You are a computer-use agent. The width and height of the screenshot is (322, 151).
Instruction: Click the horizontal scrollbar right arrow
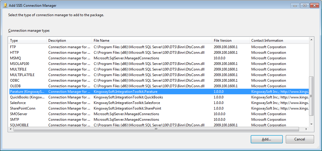click(306, 129)
